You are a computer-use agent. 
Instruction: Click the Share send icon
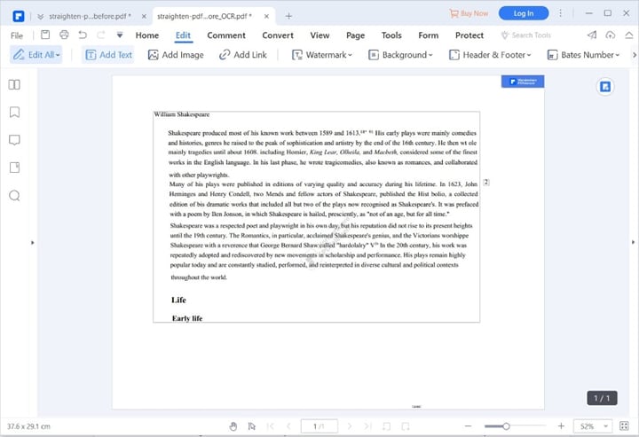592,35
